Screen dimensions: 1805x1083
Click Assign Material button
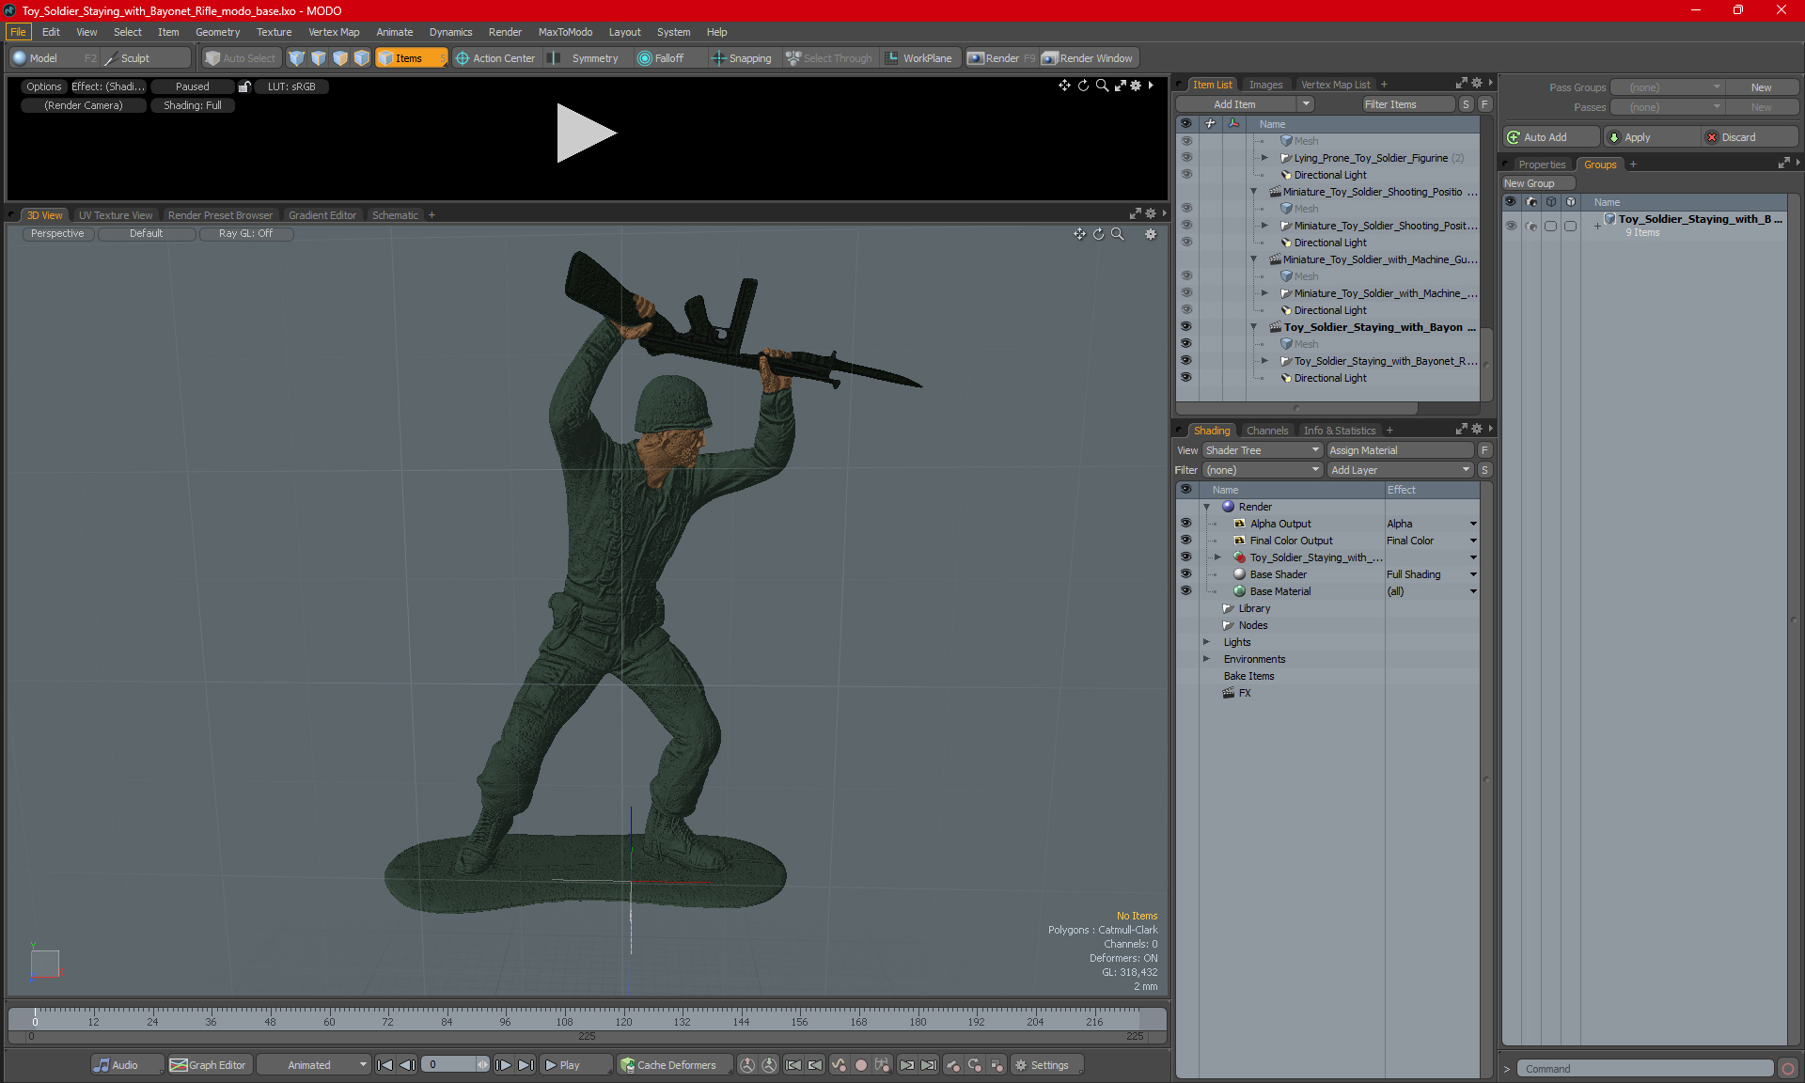click(x=1400, y=450)
